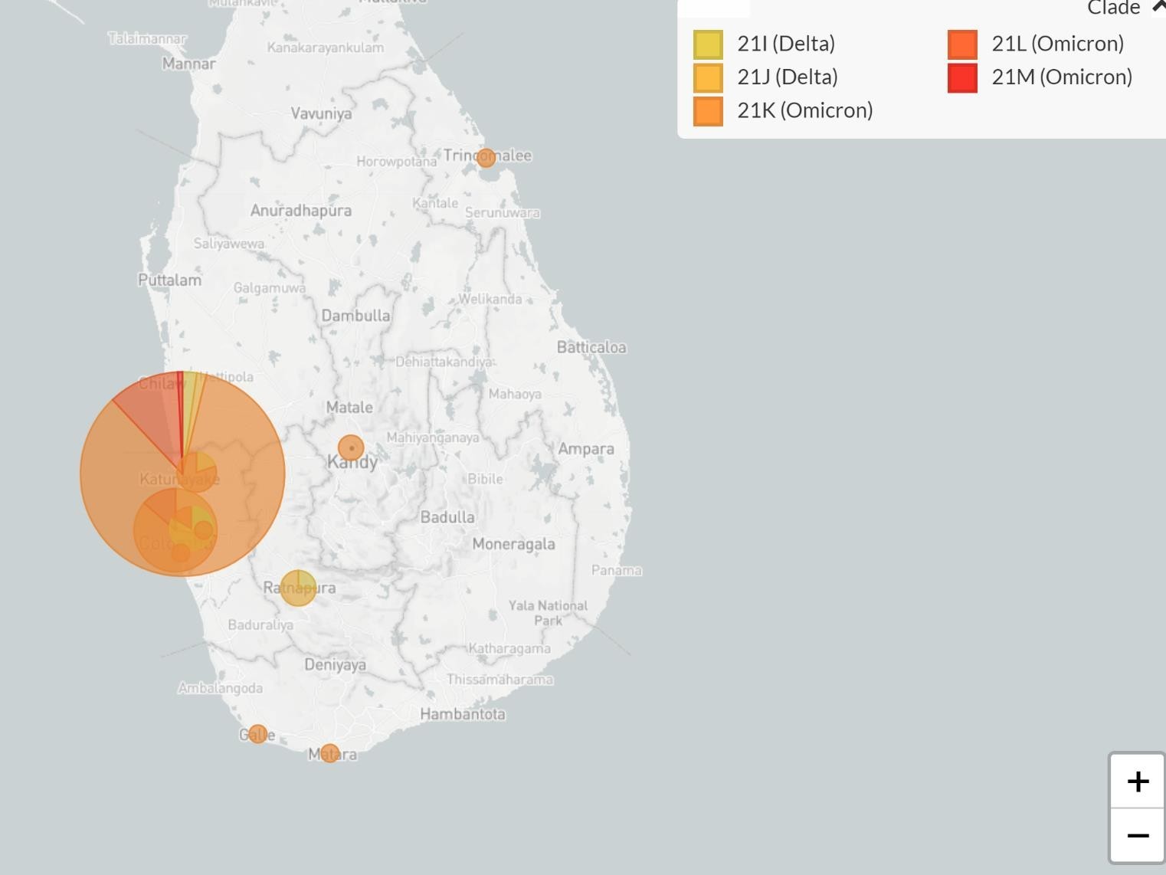Click the Vavuniya label on the map
The width and height of the screenshot is (1166, 875).
point(321,113)
